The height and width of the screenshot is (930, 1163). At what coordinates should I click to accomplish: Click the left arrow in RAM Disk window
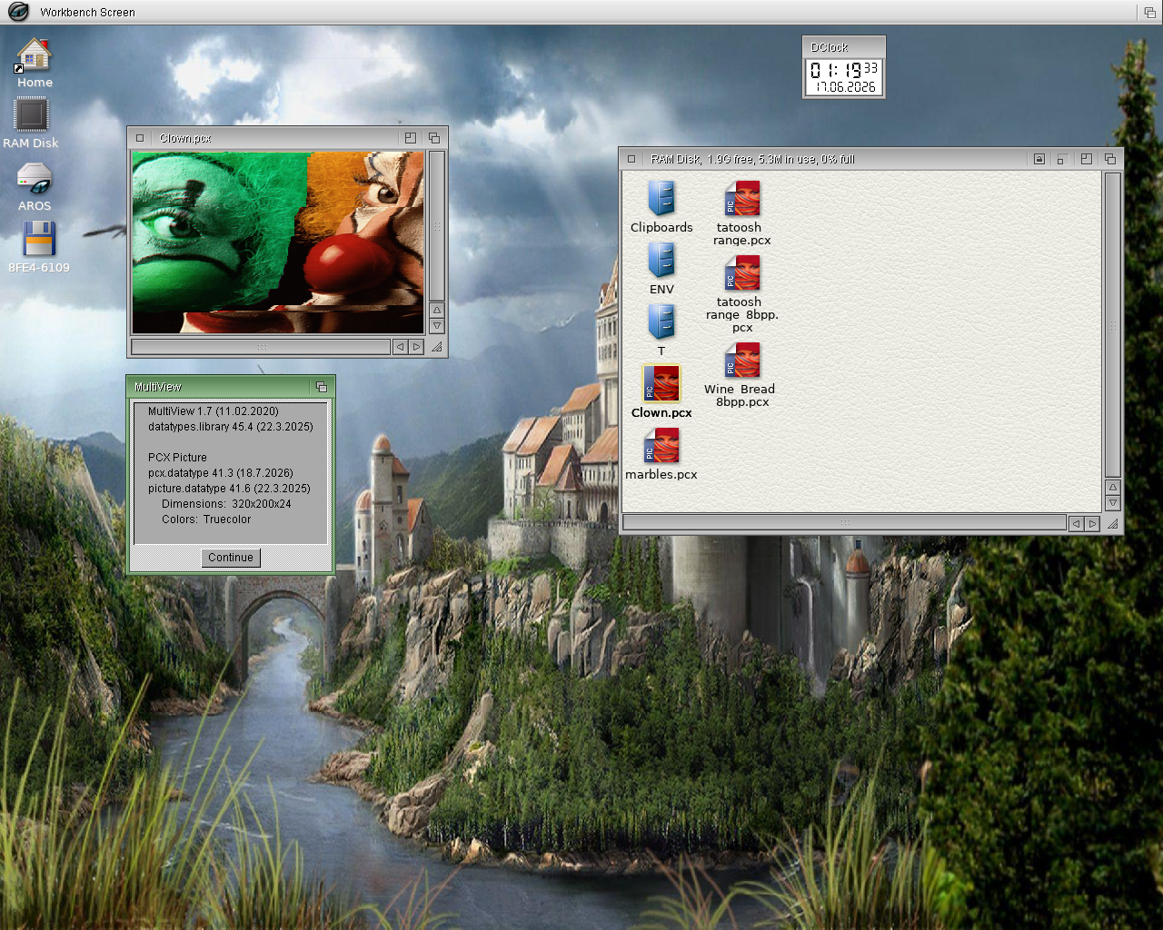1077,523
